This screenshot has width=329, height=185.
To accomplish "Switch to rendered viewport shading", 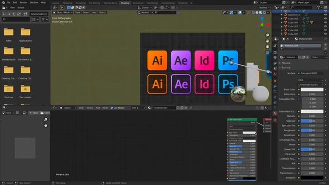I will tap(264, 12).
